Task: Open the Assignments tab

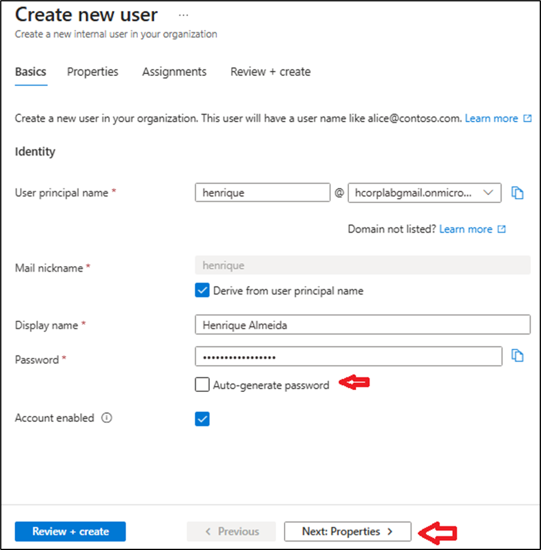Action: [x=174, y=72]
